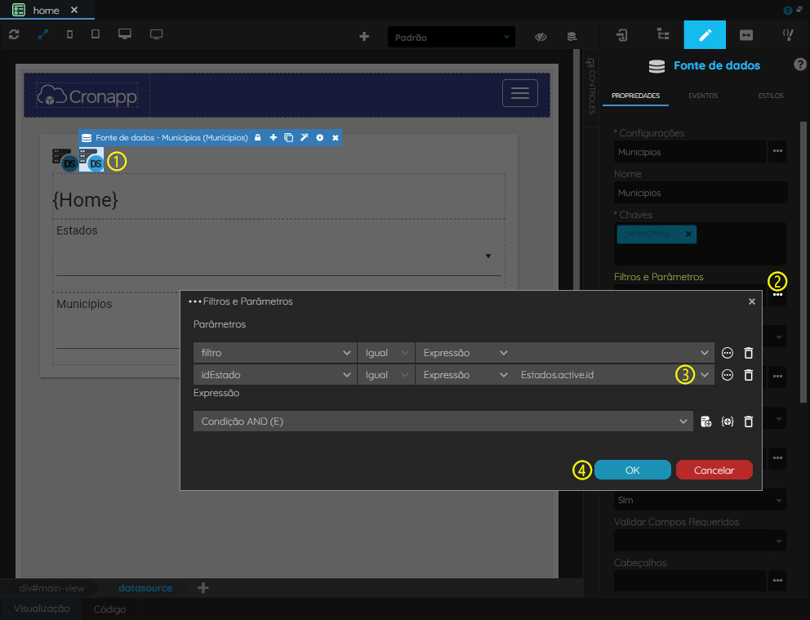
Task: Open the Padrão dropdown
Action: click(451, 38)
